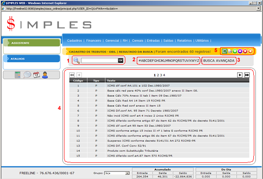The height and width of the screenshot is (179, 263).
Task: Click the red X delete icon
Action: 245,51
